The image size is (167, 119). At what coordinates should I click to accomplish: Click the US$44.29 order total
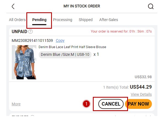click(x=141, y=87)
